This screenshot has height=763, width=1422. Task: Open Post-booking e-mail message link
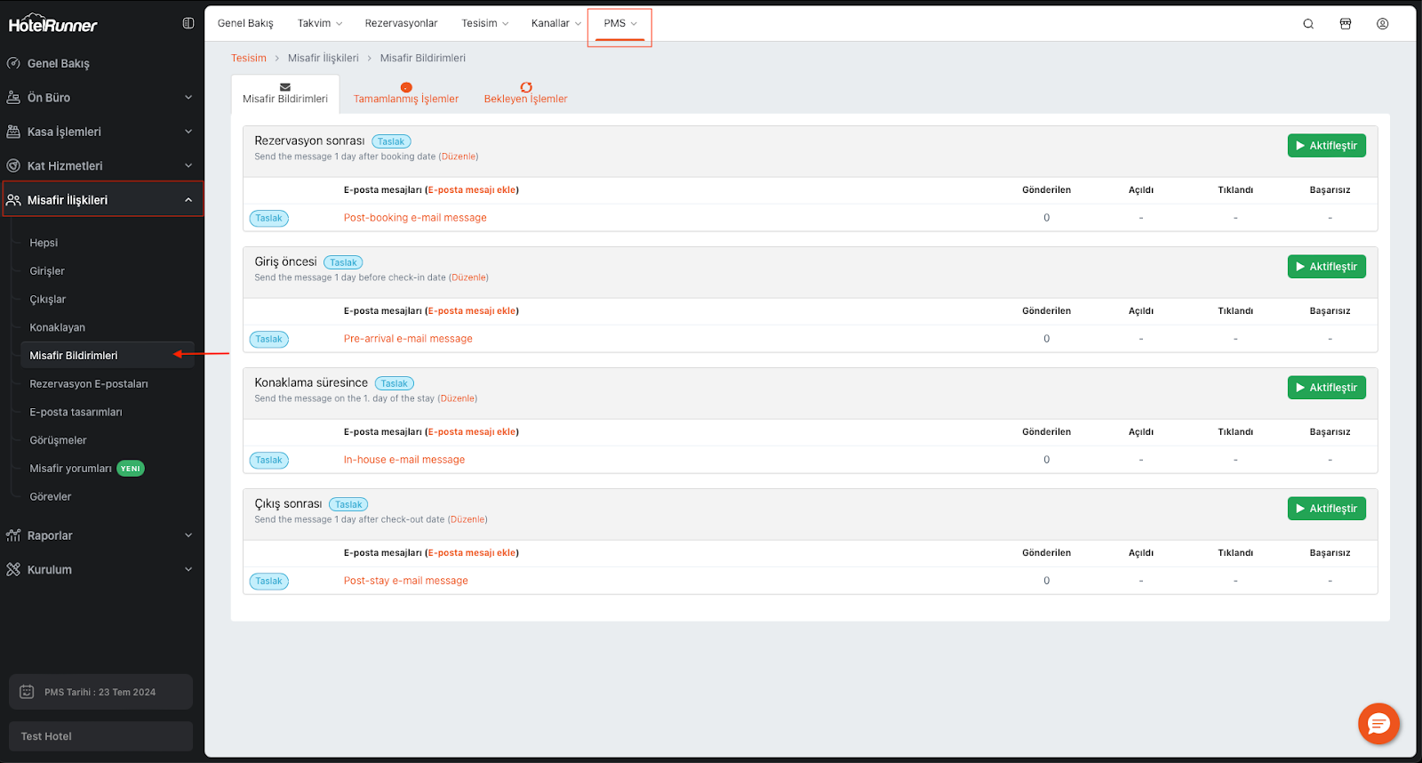point(415,218)
